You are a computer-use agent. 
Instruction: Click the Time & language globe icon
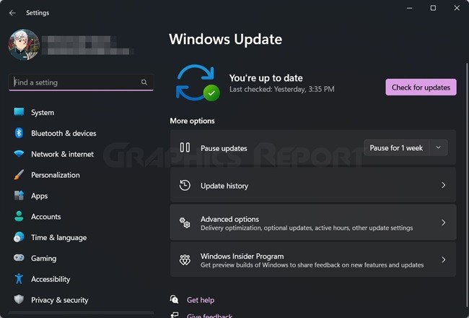coord(19,237)
